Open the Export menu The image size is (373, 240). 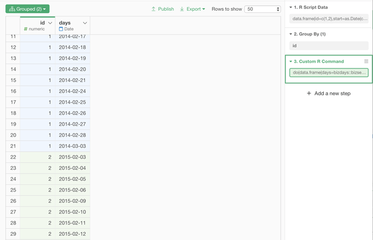[x=192, y=9]
